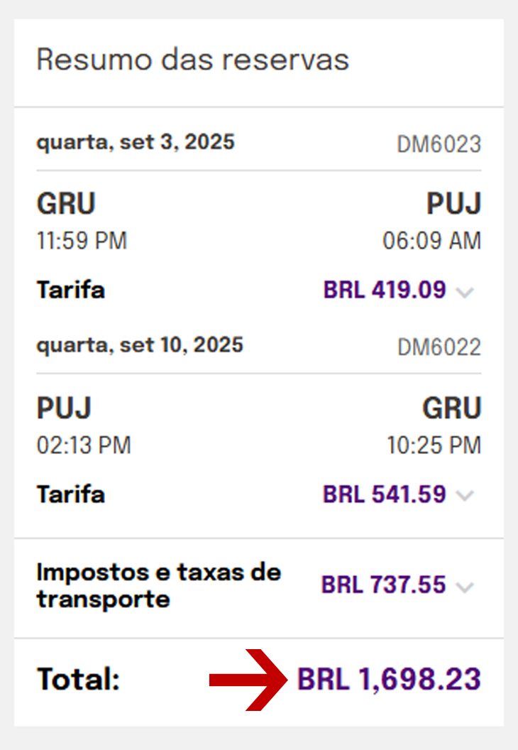Click the outbound arrival airport PUJ
518x750 pixels.
[453, 204]
